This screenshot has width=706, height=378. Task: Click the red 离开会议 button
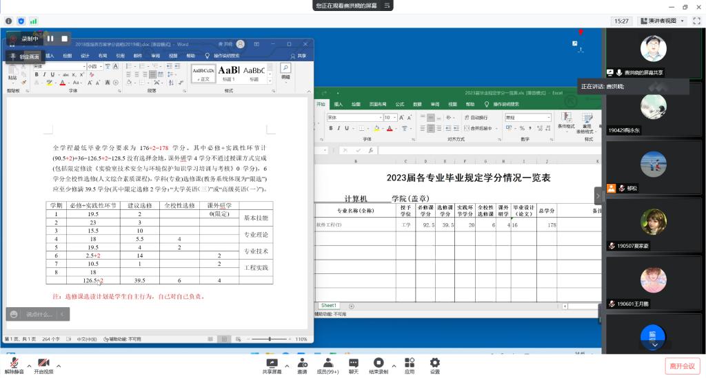(681, 366)
